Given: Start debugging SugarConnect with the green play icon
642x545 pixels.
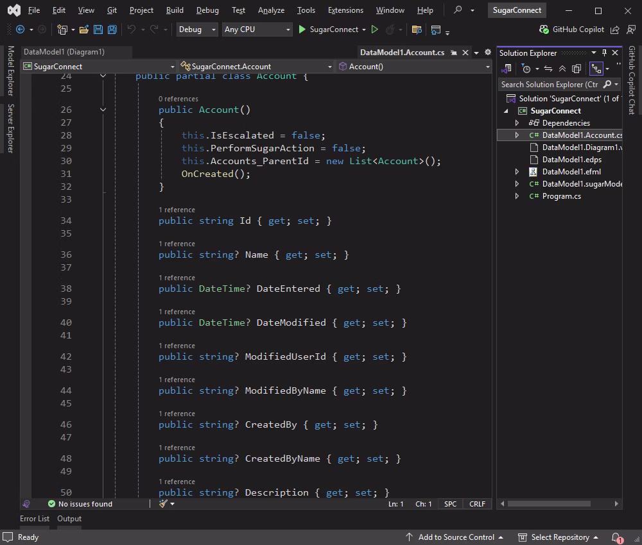Looking at the screenshot, I should click(x=301, y=29).
